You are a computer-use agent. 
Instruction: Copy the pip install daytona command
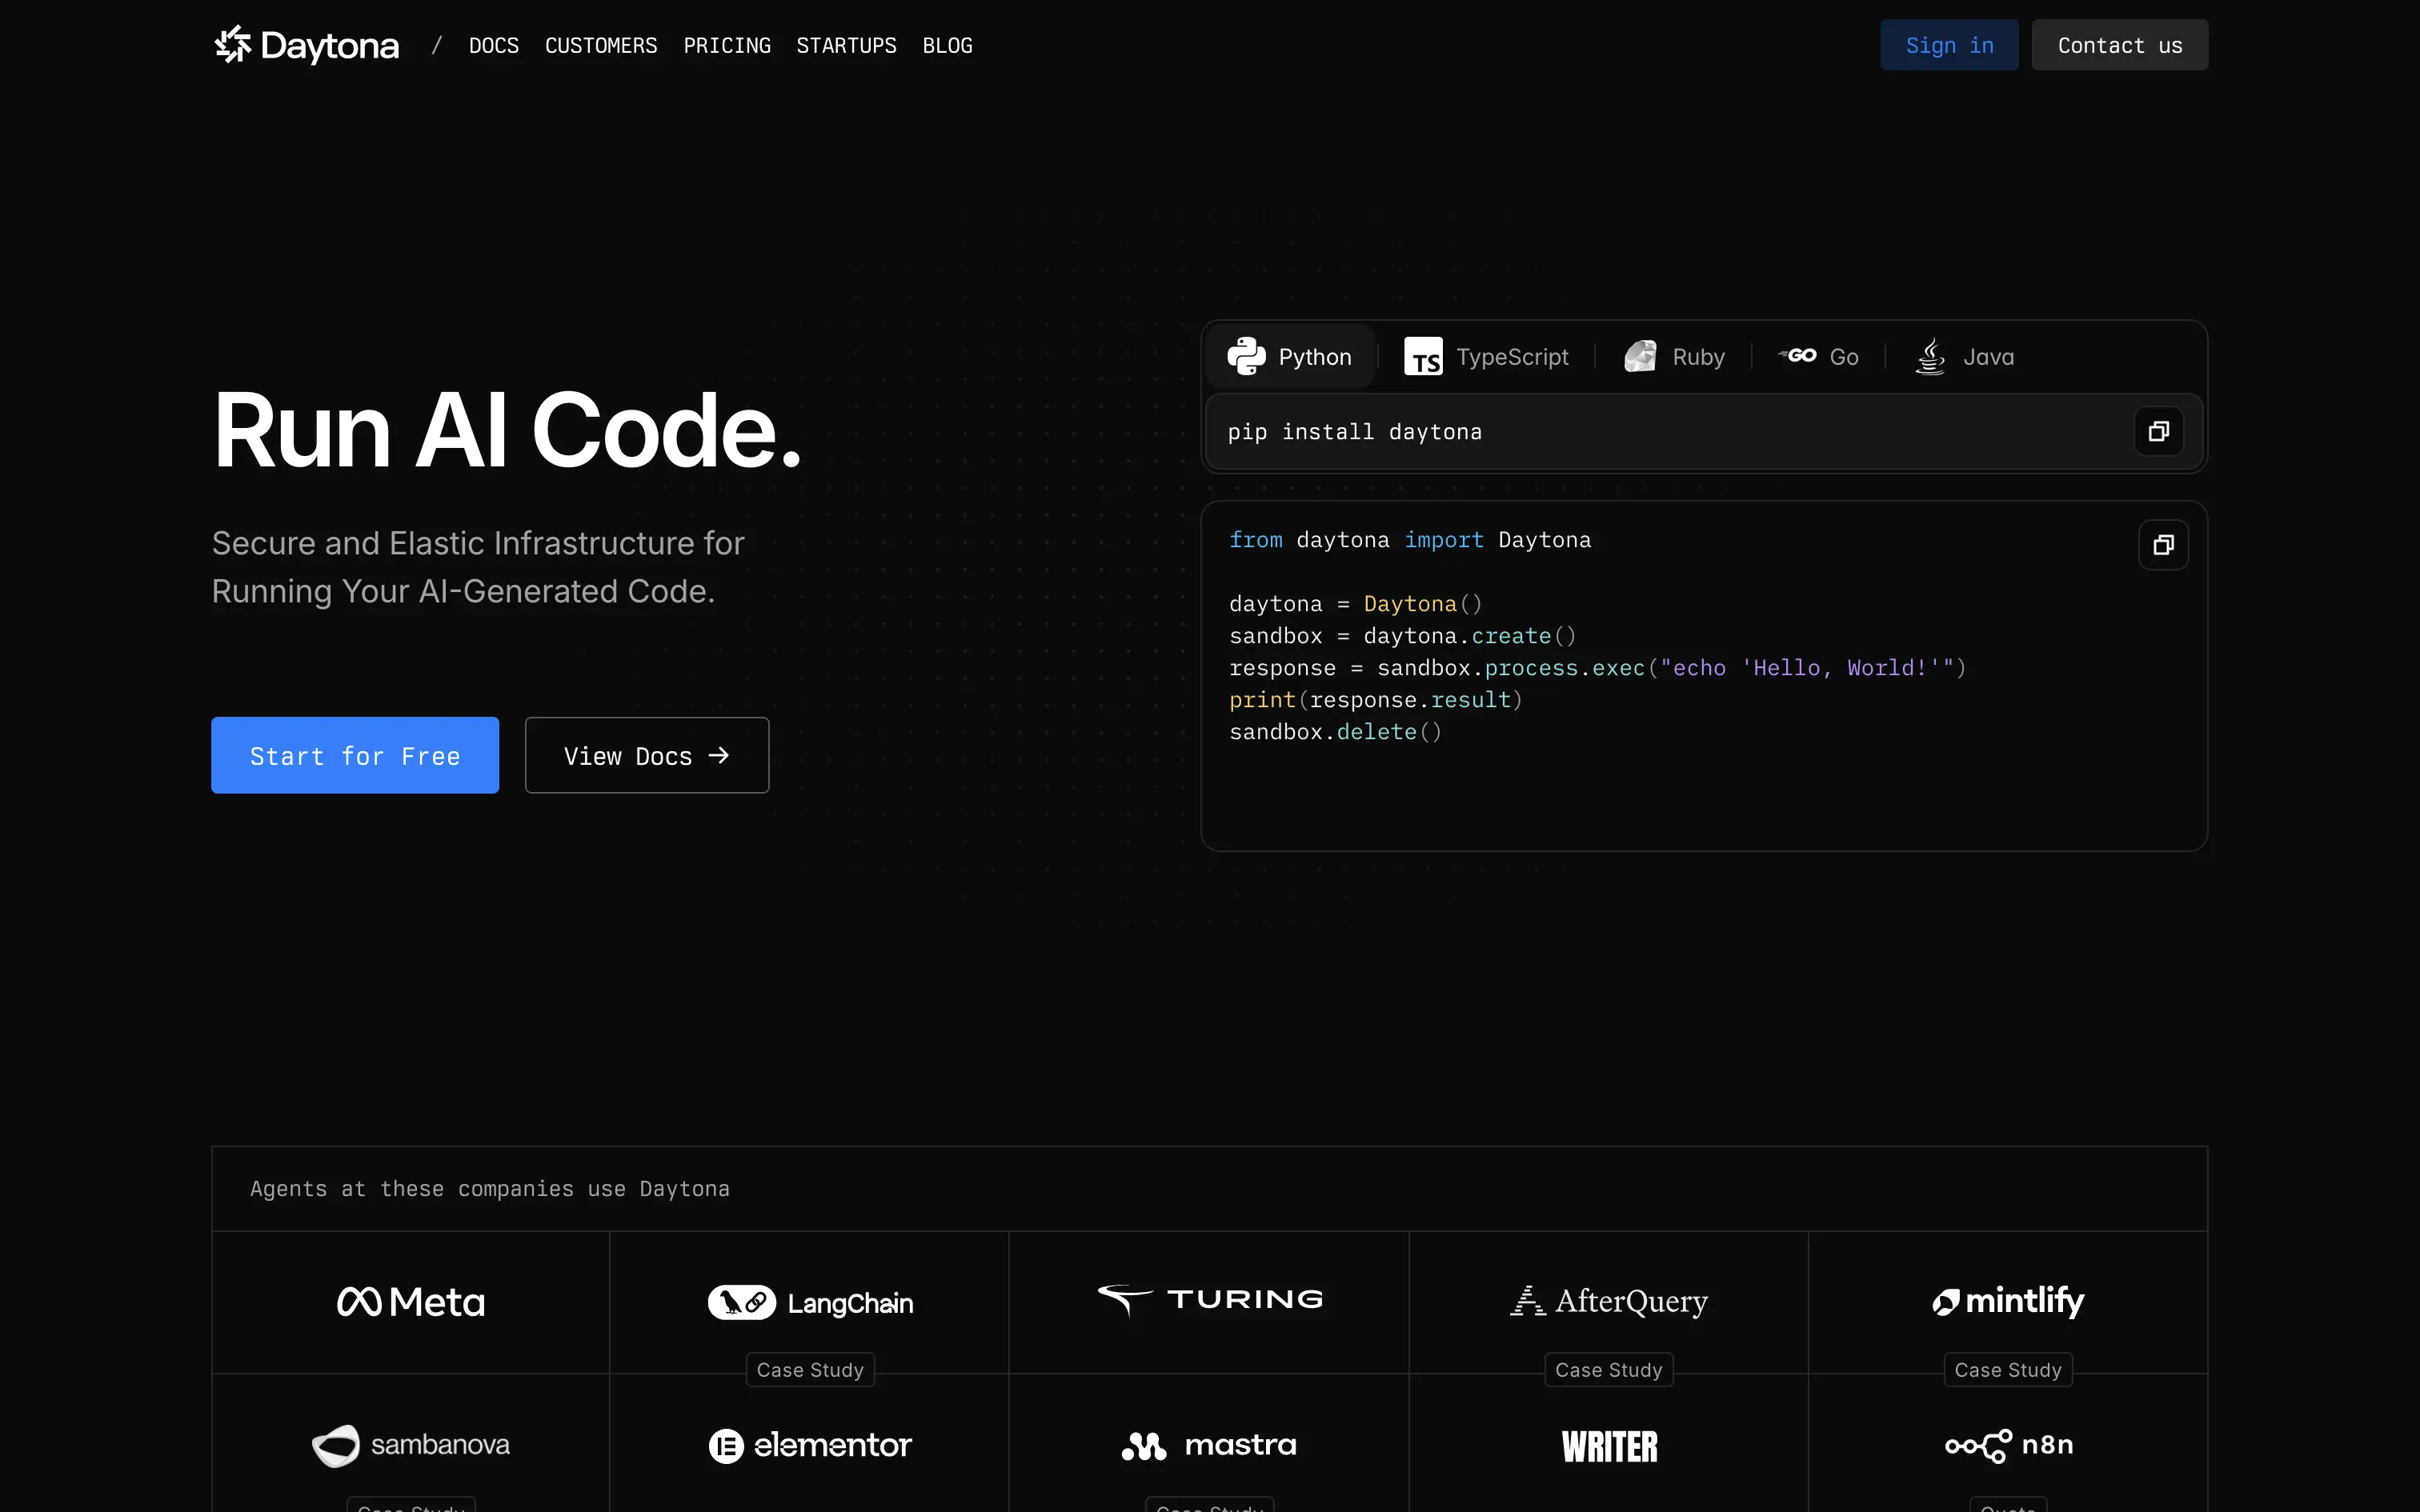2158,431
